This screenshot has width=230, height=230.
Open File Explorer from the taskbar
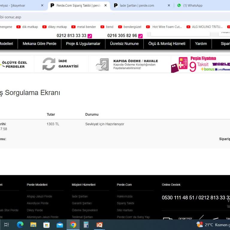pos(33,225)
